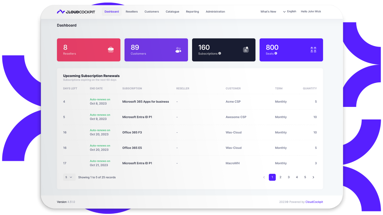Open the Administration menu

tap(215, 12)
